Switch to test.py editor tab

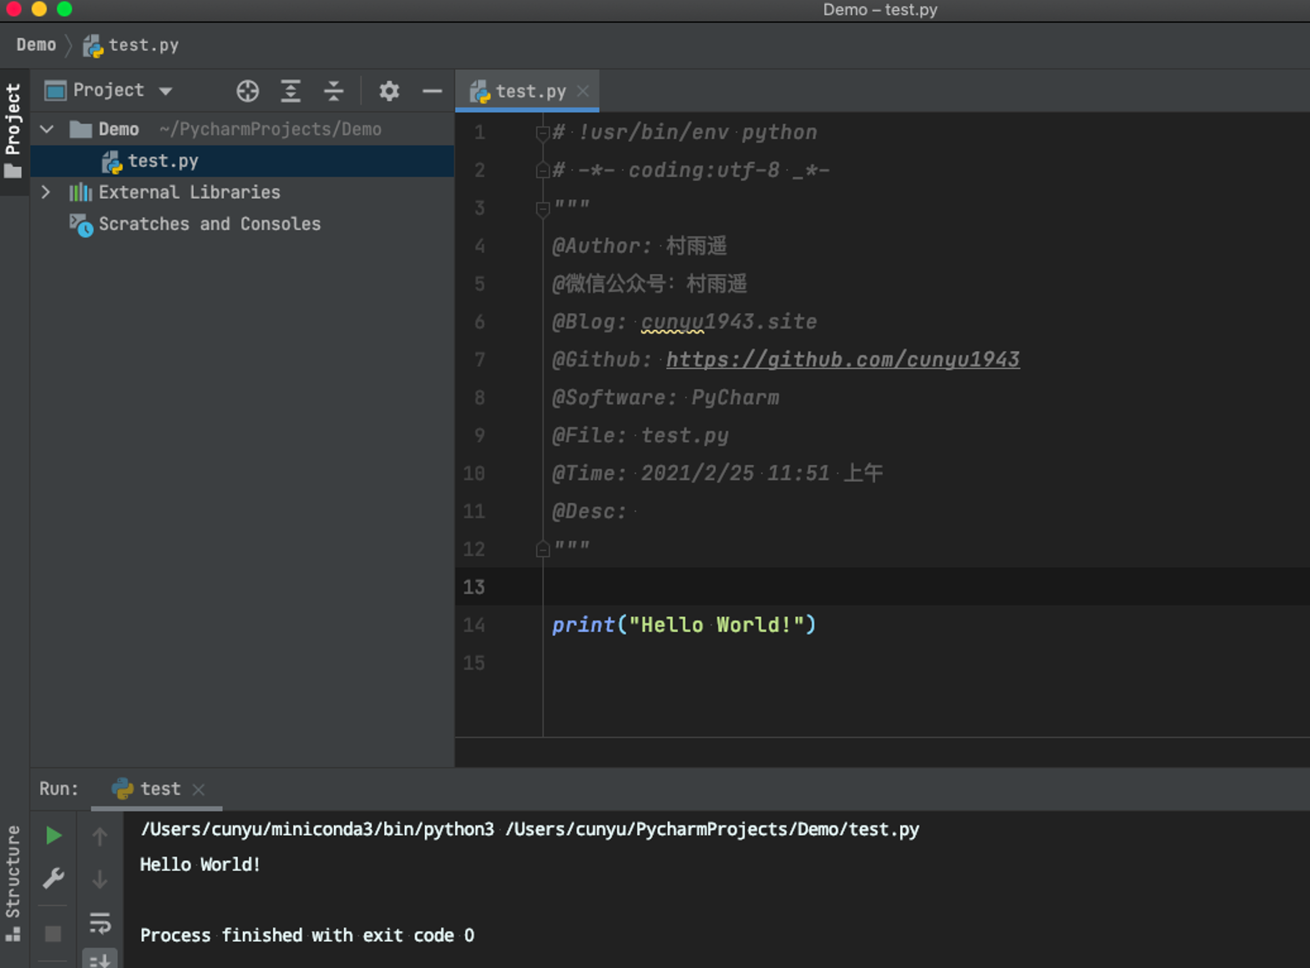(x=528, y=91)
